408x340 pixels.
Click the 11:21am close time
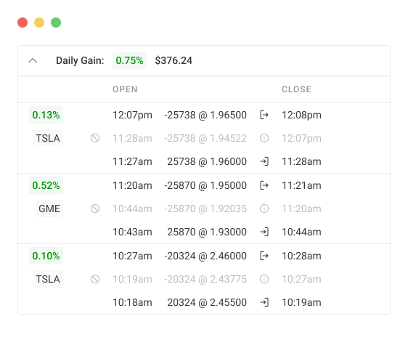tap(301, 185)
